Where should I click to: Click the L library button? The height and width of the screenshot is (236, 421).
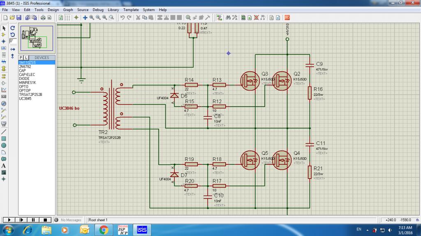click(26, 57)
